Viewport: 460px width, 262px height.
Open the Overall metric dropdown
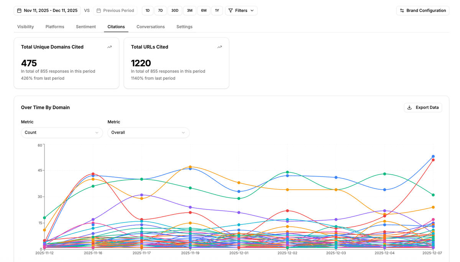pos(149,133)
